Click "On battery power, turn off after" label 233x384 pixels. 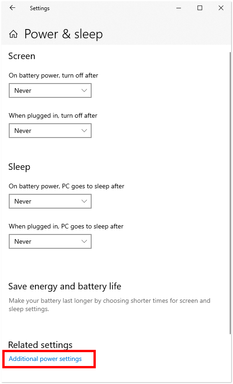coord(53,75)
